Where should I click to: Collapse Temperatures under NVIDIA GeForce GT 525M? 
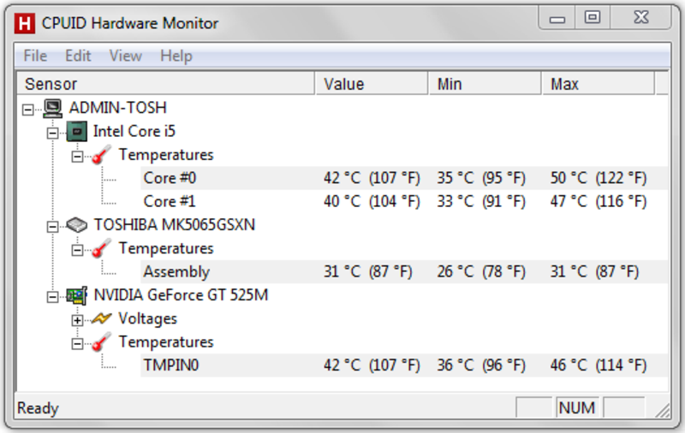coord(77,344)
